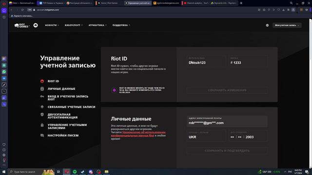The width and height of the screenshot is (312, 175).
Task: Click the Связанные учетные записи icon
Action: tap(42, 107)
